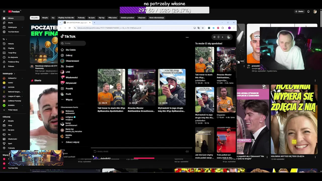Viewport: 322px width, 181px height.
Task: Open Obserwowani in TikTok sidebar
Action: [72, 61]
